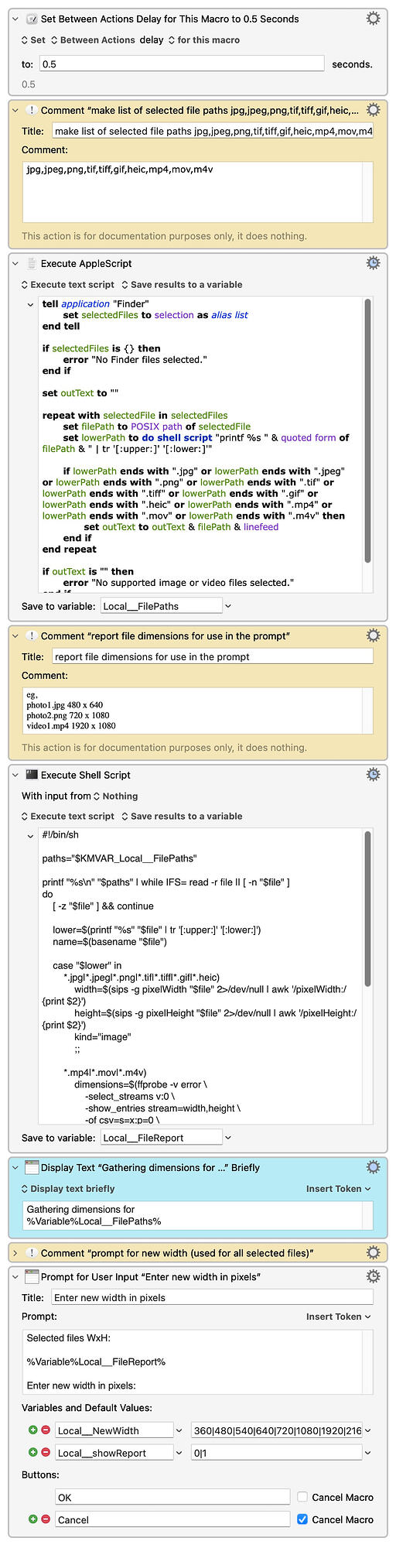Collapse the "make list of selected file paths" comment
396x1548 pixels.
(x=15, y=111)
